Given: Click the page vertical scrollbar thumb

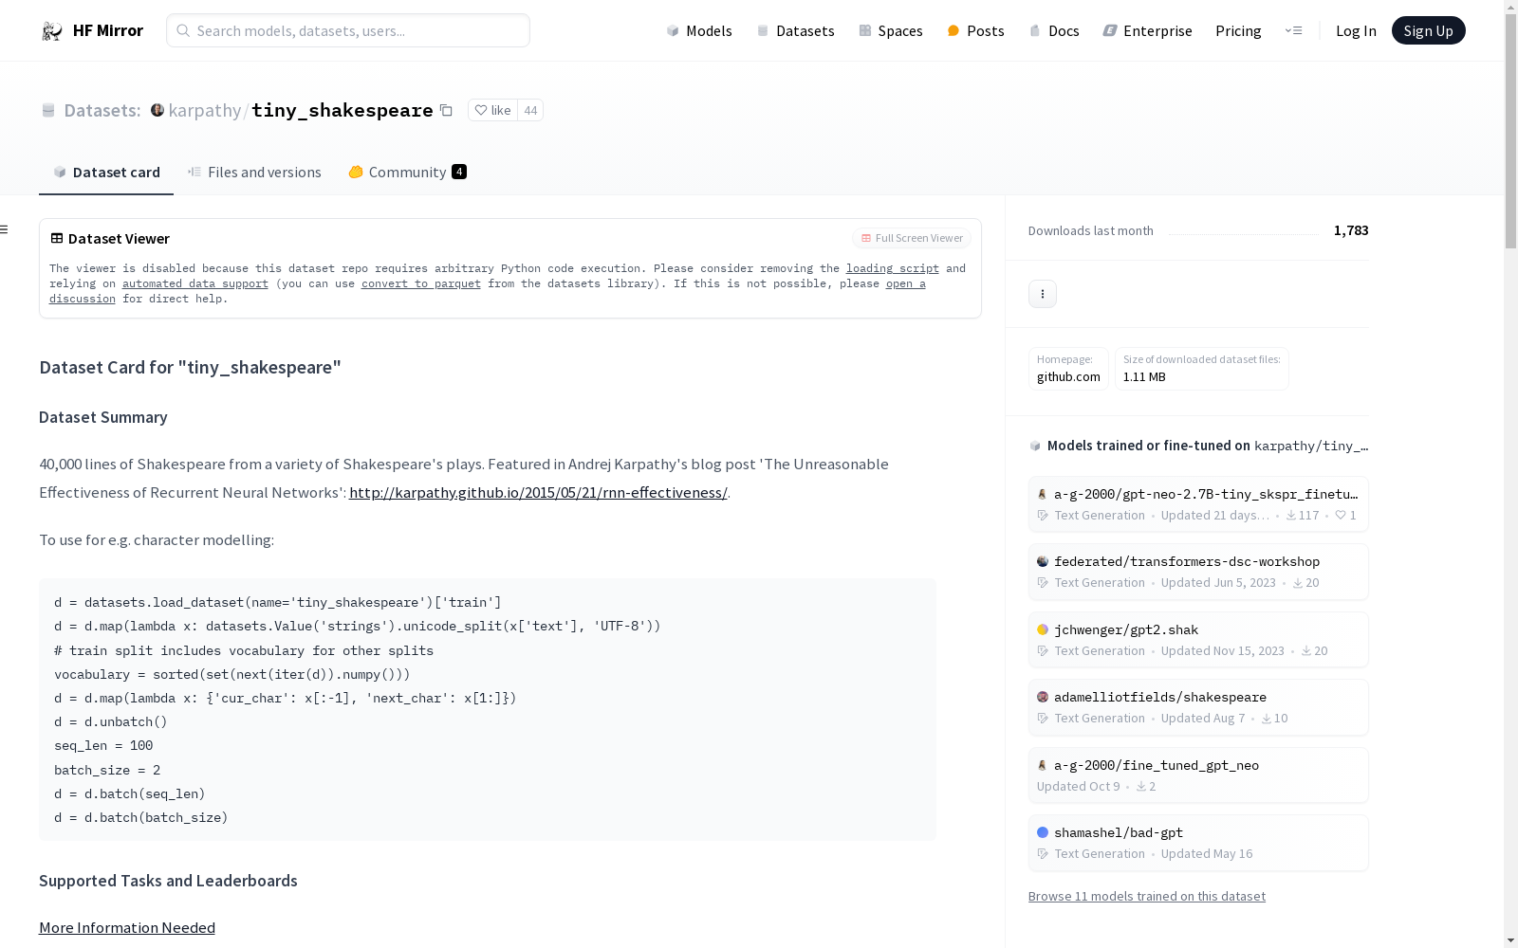Looking at the screenshot, I should click(x=1510, y=133).
